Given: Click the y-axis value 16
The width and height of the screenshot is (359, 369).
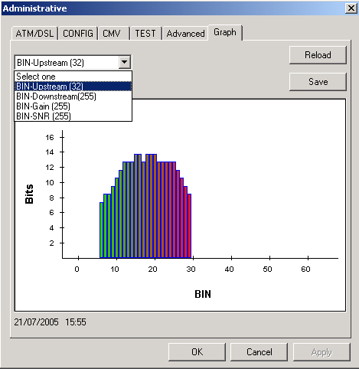Looking at the screenshot, I should [50, 137].
